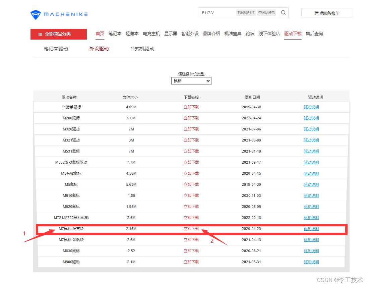The width and height of the screenshot is (368, 286).
Task: Open the 显示器 navigation item
Action: [171, 34]
